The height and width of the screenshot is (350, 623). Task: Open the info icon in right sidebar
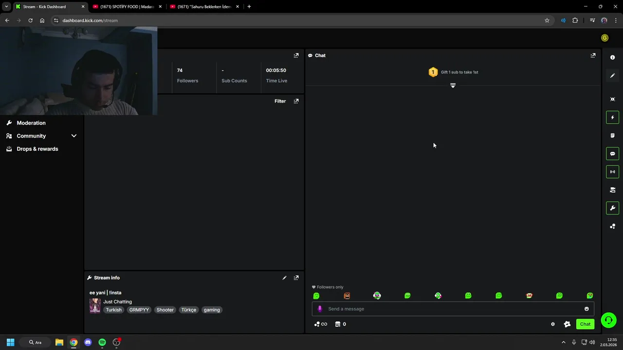coord(612,57)
